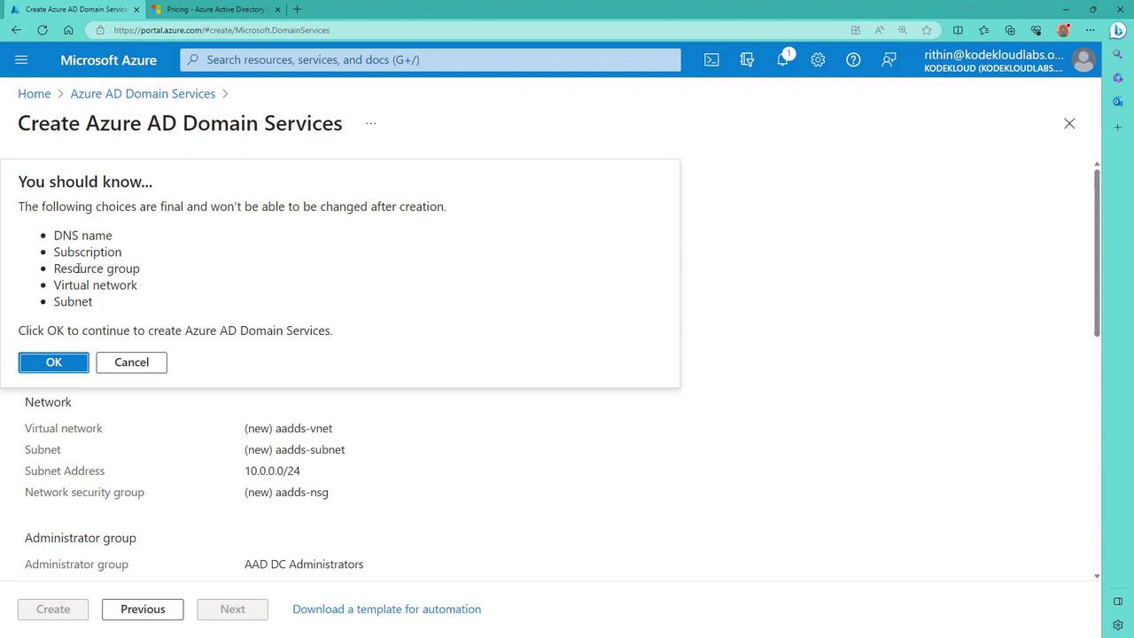Viewport: 1134px width, 638px height.
Task: Go to Home in the breadcrumb
Action: 35,94
